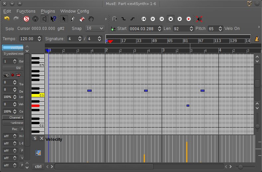Toggle the red S solo button

26,19
